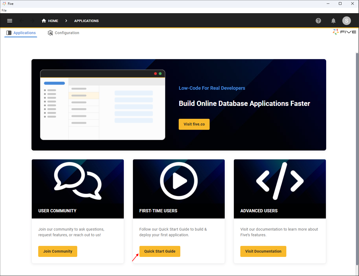Click the FIRST-TIME USERS heading
Screen dimensions: 359x276
158,211
